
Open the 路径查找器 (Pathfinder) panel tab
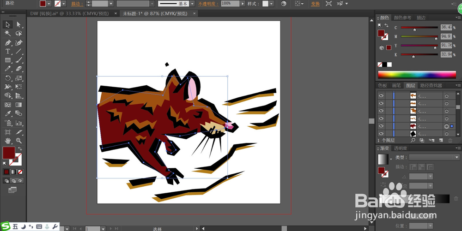430,85
